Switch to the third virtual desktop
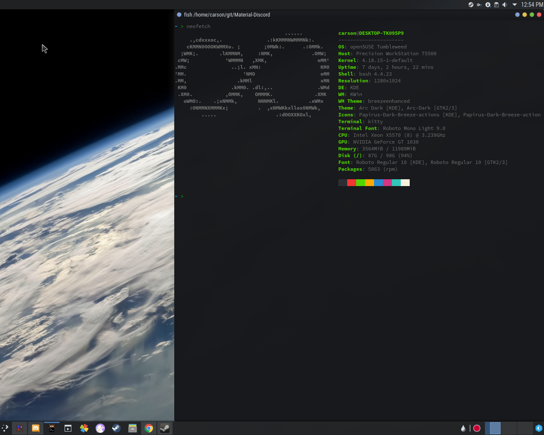The height and width of the screenshot is (435, 544). 525,428
